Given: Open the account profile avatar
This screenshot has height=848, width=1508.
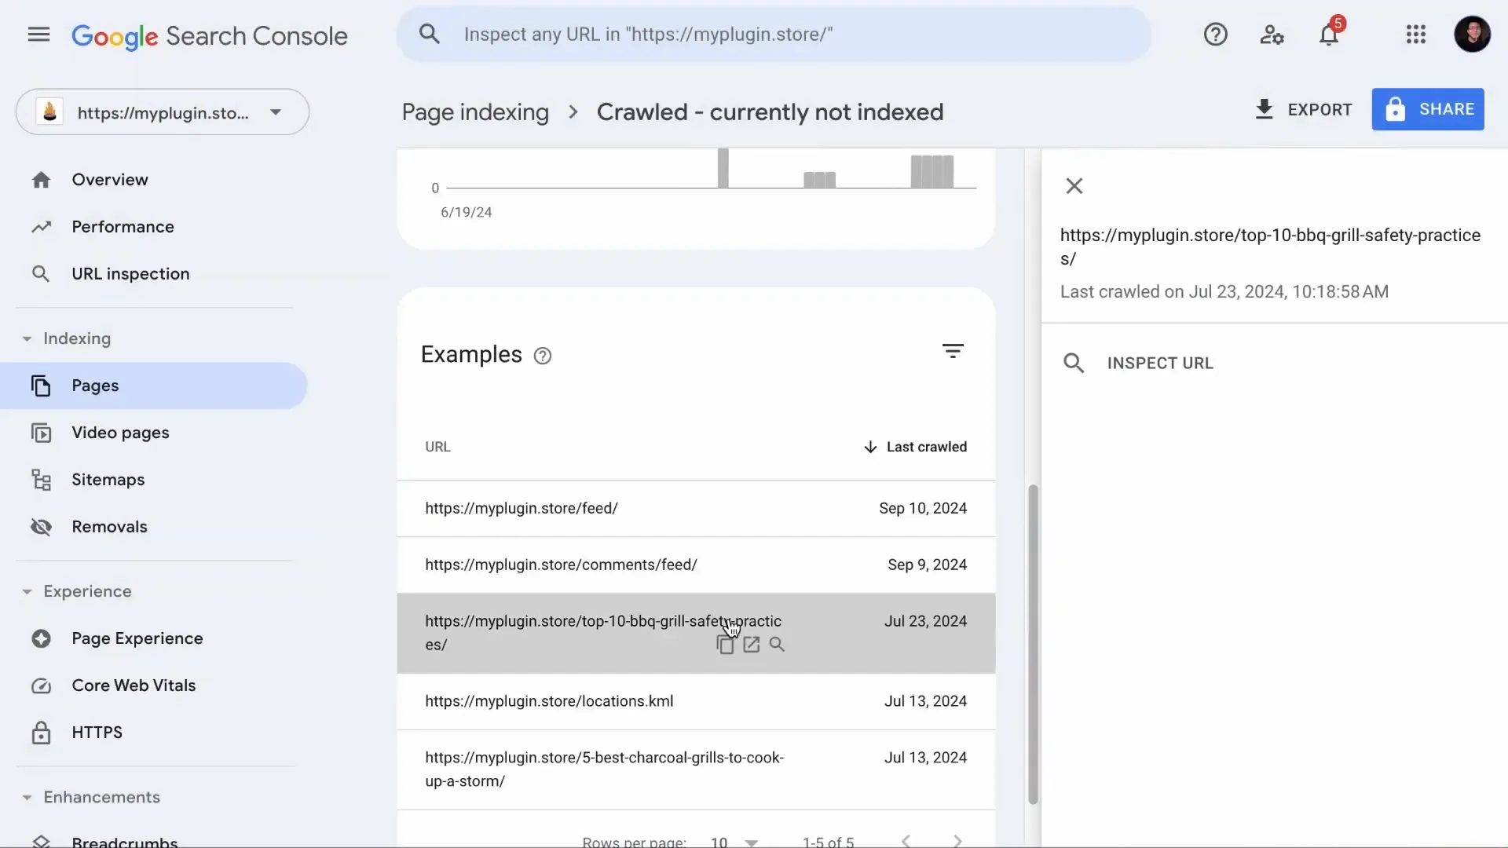Looking at the screenshot, I should tap(1472, 35).
